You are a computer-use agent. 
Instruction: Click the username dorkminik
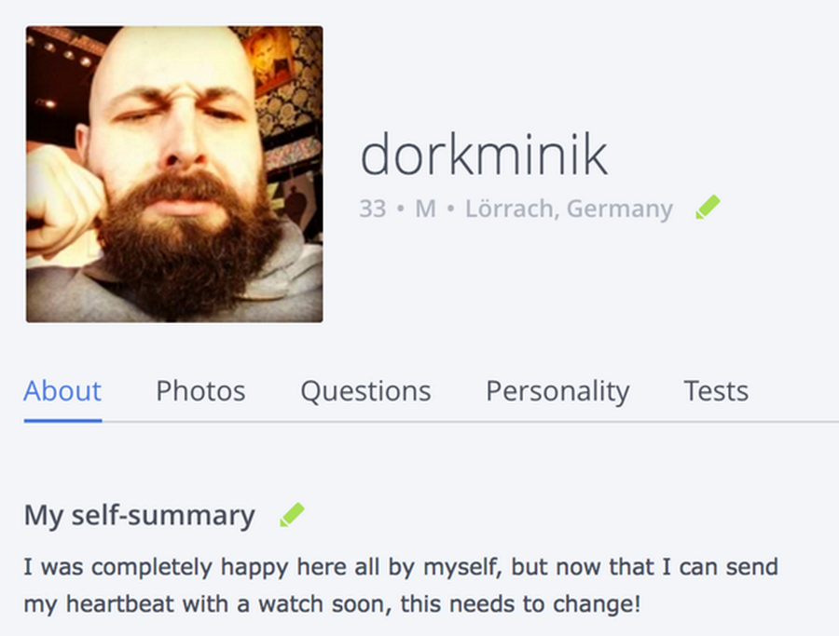coord(484,155)
